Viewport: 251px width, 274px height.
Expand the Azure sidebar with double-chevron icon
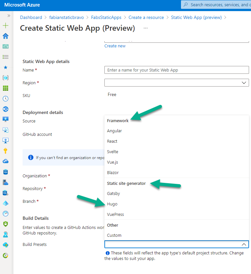click(9, 16)
